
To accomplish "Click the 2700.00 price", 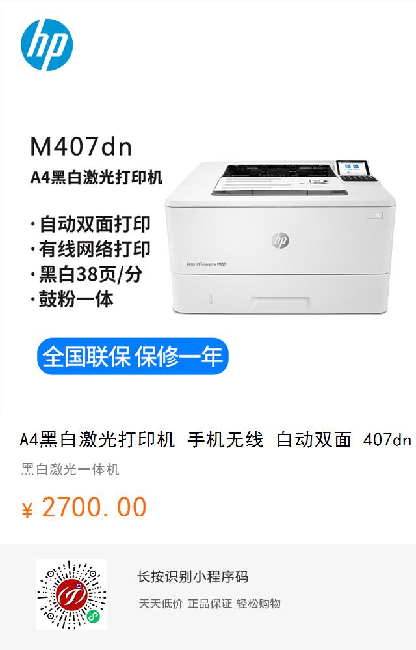I will coord(94,507).
